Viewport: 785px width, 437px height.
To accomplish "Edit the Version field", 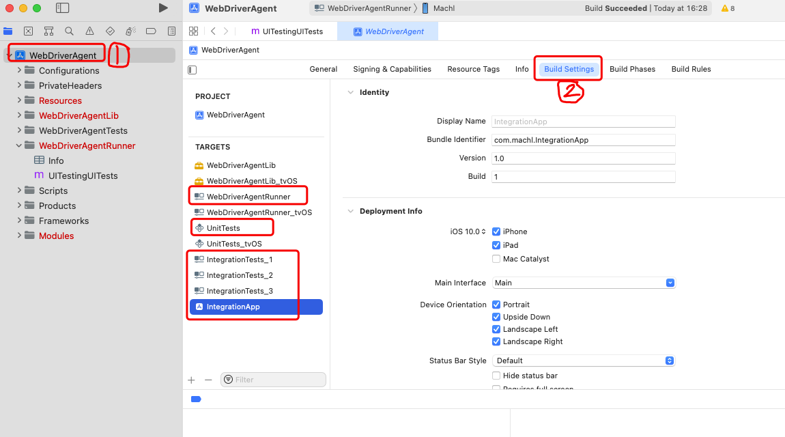I will (583, 158).
